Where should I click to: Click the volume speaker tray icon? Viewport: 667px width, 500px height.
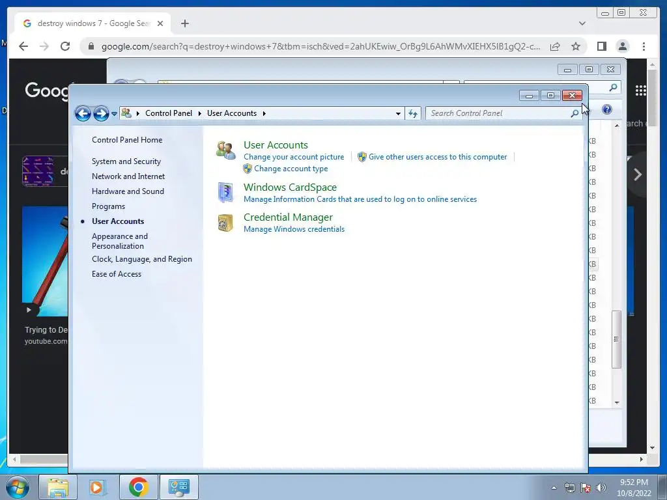point(601,488)
